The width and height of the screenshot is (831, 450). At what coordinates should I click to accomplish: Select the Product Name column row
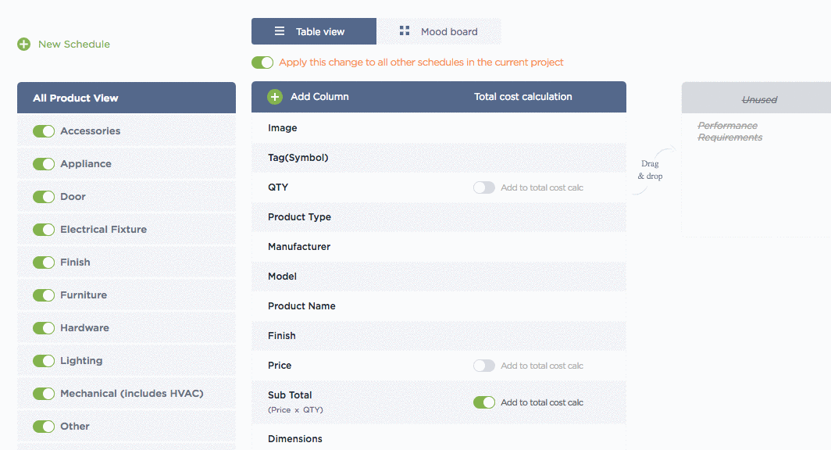pyautogui.click(x=439, y=305)
